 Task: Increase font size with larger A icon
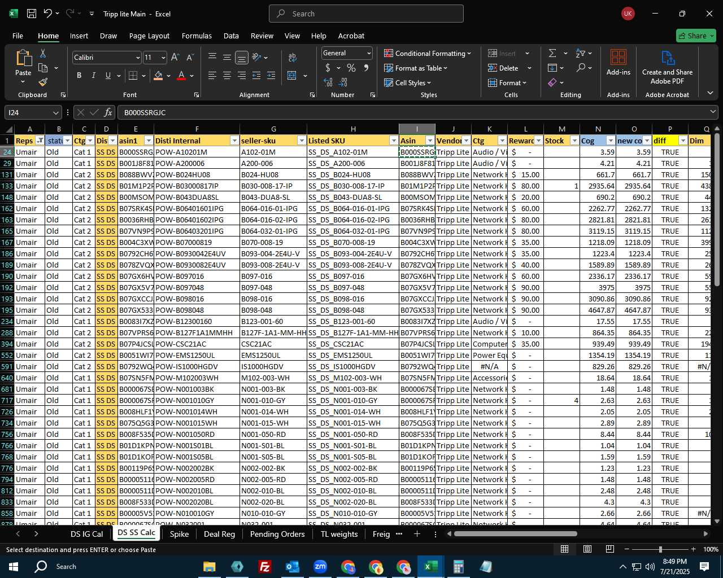click(175, 58)
